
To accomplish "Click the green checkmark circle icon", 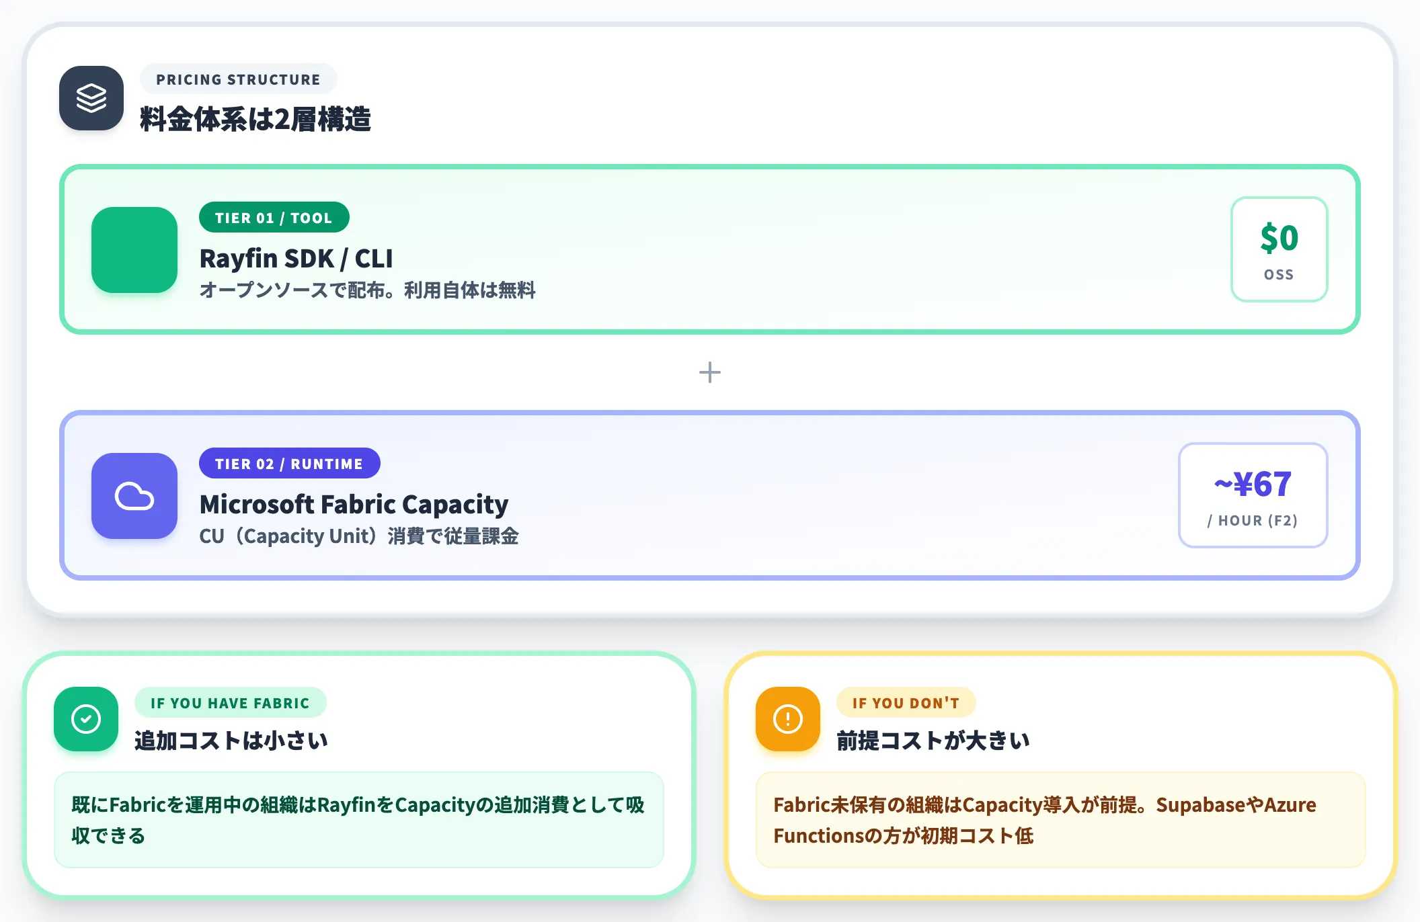I will coord(86,719).
